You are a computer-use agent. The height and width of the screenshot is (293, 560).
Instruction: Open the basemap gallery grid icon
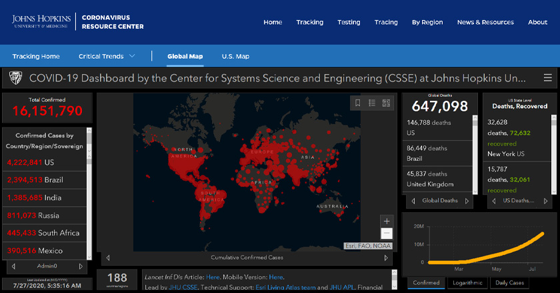[386, 103]
